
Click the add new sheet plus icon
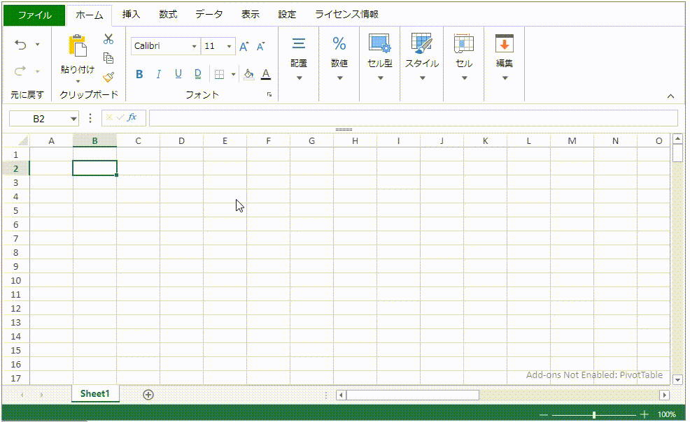pyautogui.click(x=148, y=394)
